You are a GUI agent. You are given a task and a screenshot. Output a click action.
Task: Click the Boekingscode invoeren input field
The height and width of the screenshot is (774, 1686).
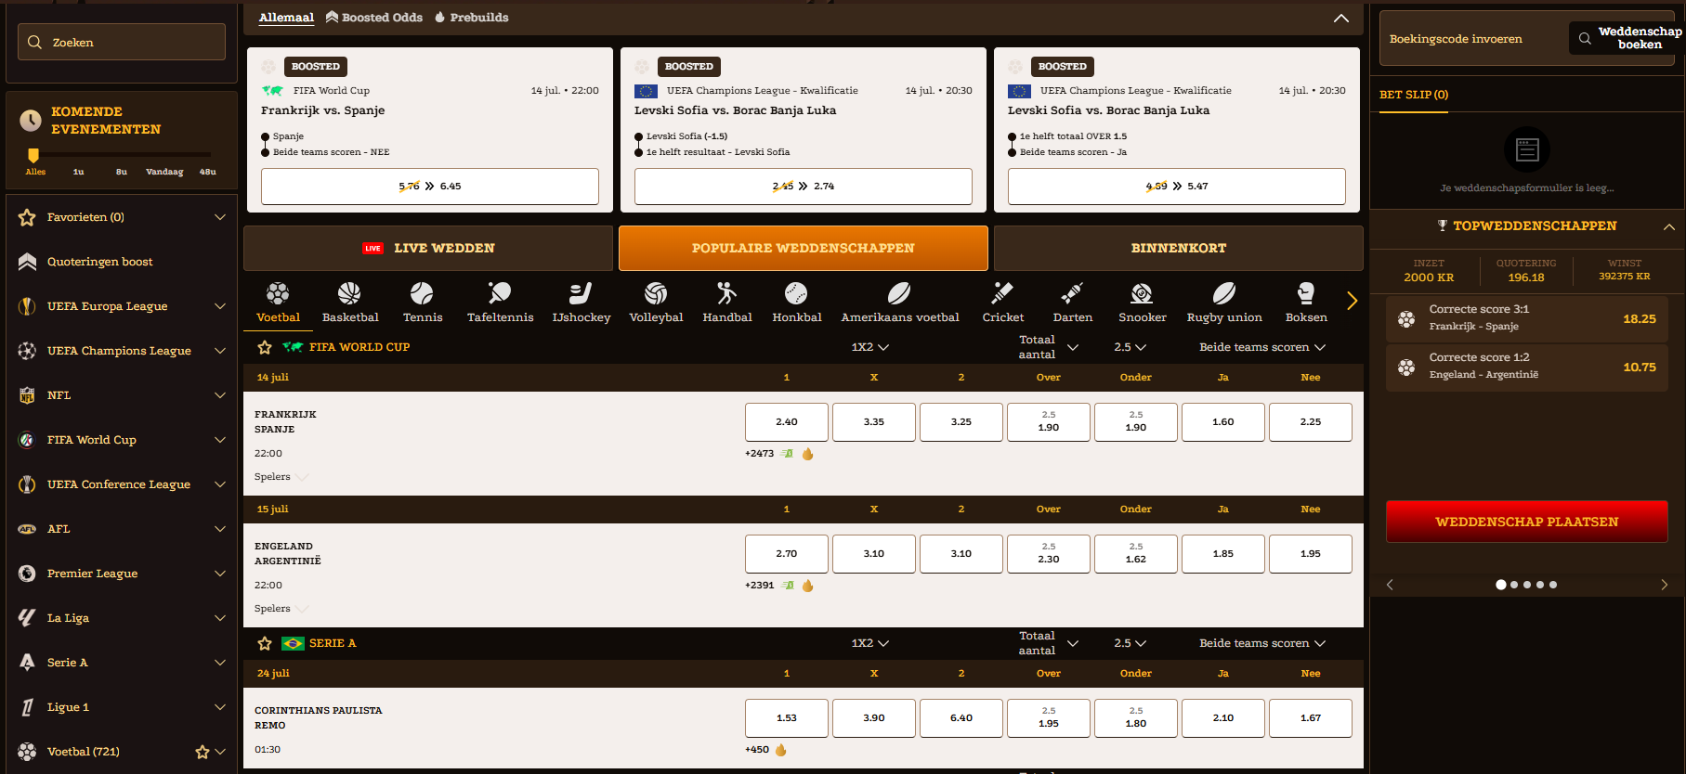coord(1473,39)
